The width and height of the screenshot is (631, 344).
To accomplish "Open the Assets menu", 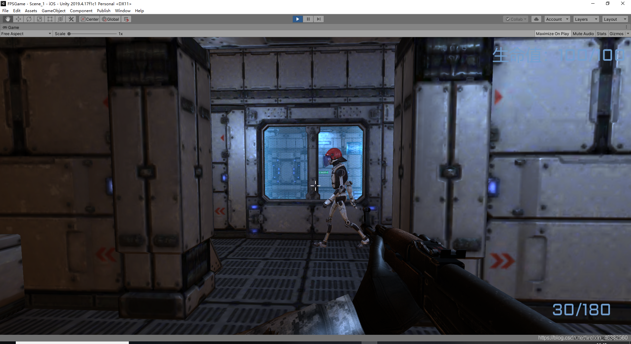I will click(31, 11).
